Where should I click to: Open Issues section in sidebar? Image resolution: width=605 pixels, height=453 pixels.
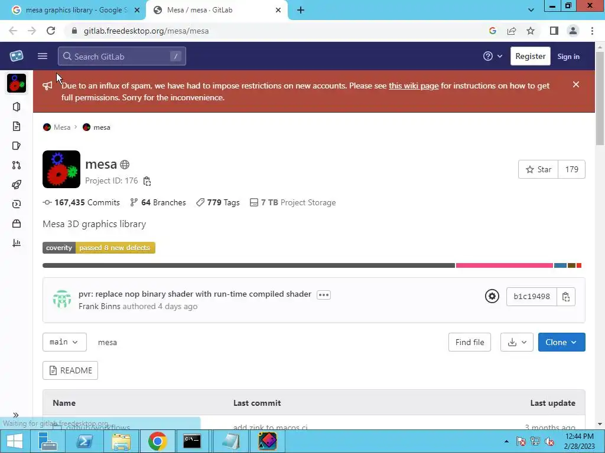click(x=17, y=146)
